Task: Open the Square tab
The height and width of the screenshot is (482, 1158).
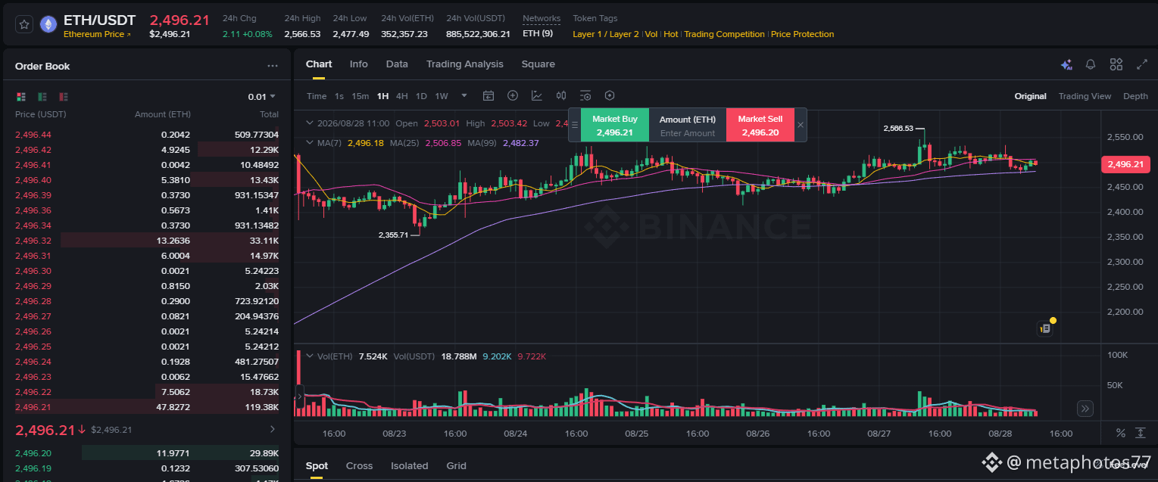Action: tap(538, 64)
